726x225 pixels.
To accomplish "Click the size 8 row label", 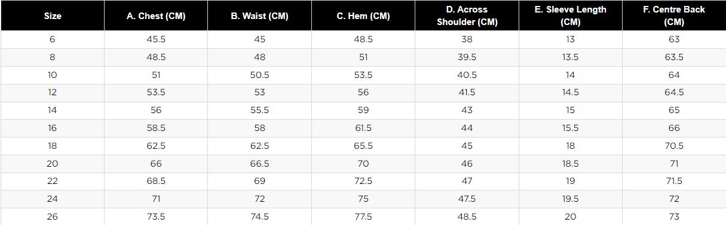I will [53, 57].
